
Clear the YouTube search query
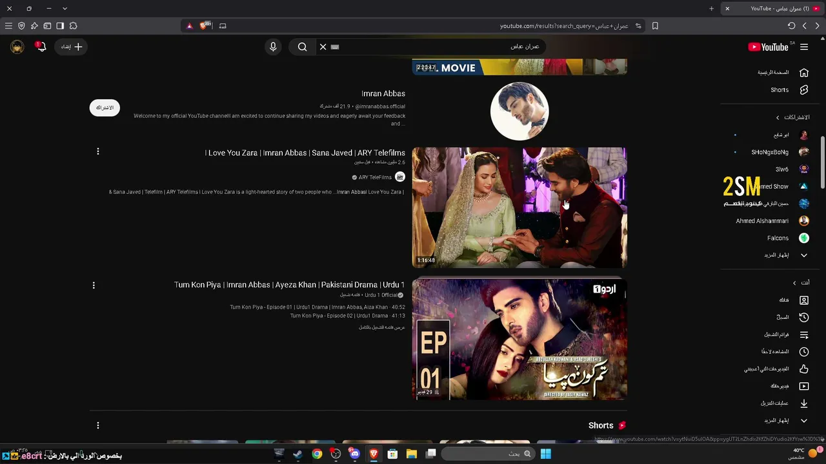point(323,47)
